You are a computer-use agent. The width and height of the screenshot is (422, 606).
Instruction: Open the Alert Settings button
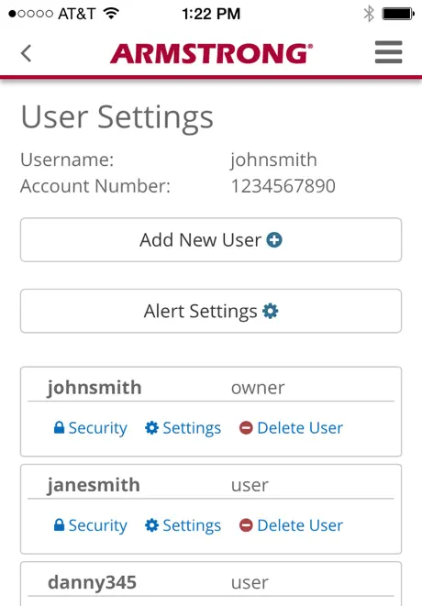(211, 311)
